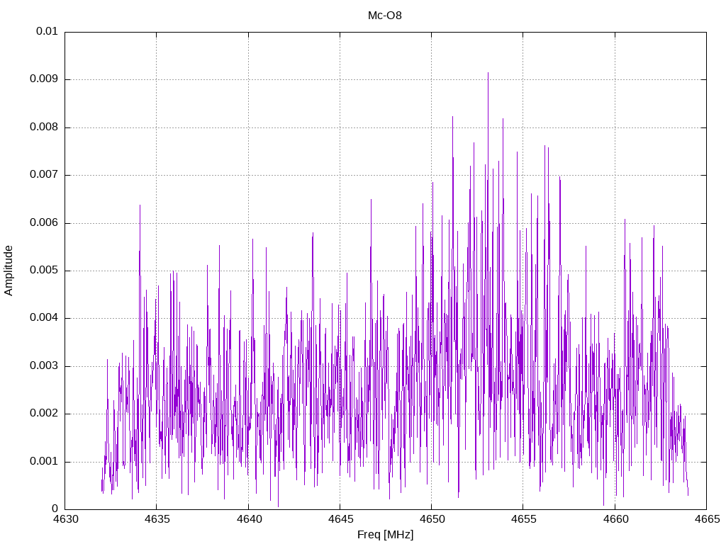Click the highest spectrum peak near 4653 MHz

pos(488,73)
